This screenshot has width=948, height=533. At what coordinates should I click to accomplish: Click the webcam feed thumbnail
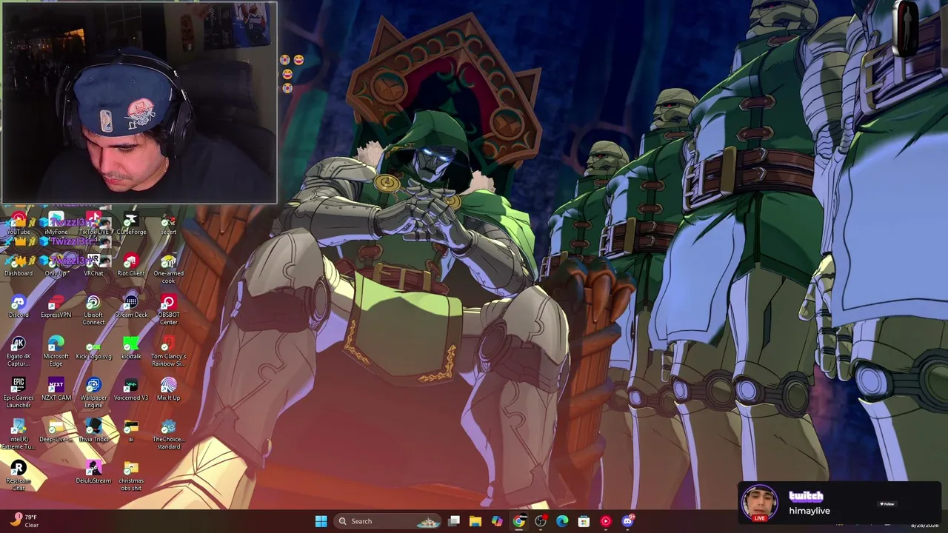pos(139,102)
